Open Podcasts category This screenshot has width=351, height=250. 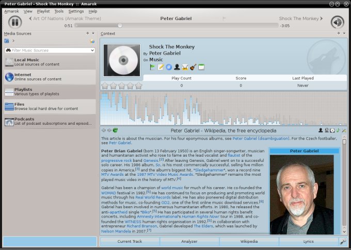(x=50, y=121)
